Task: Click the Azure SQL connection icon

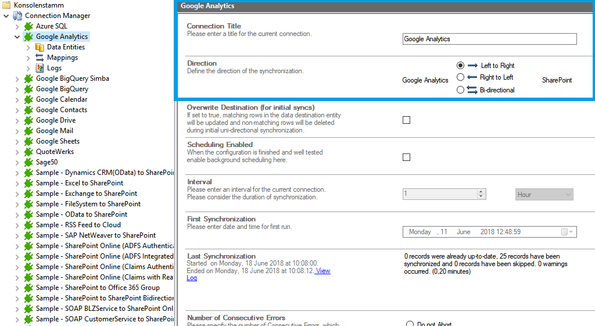Action: pos(28,26)
